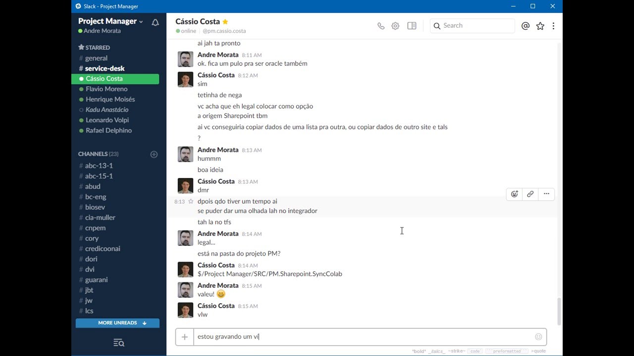Screen dimensions: 634x356
Task: Click the grinning emoji after 'valeu!'
Action: click(221, 294)
